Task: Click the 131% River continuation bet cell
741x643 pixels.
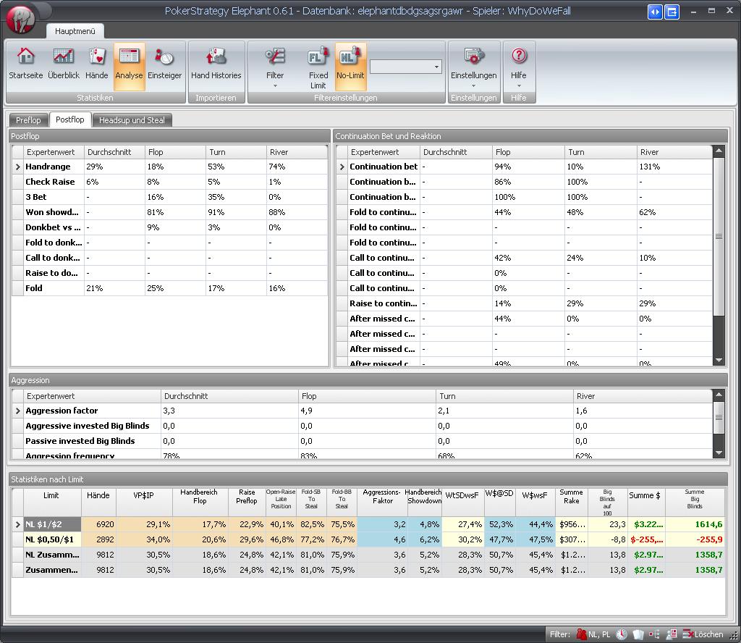Action: [x=674, y=167]
